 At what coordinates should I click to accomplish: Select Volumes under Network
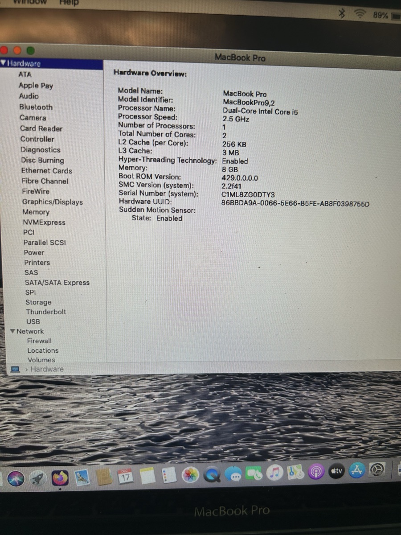[41, 360]
